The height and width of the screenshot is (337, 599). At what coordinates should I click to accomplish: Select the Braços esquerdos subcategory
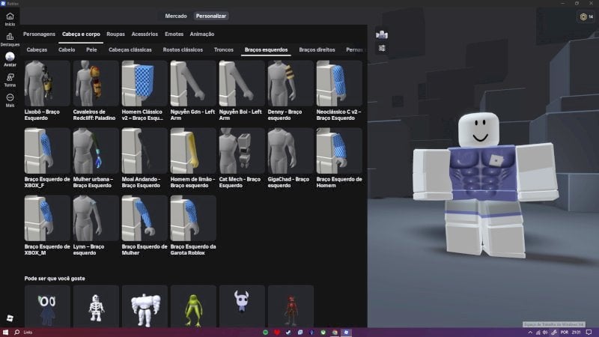[267, 49]
